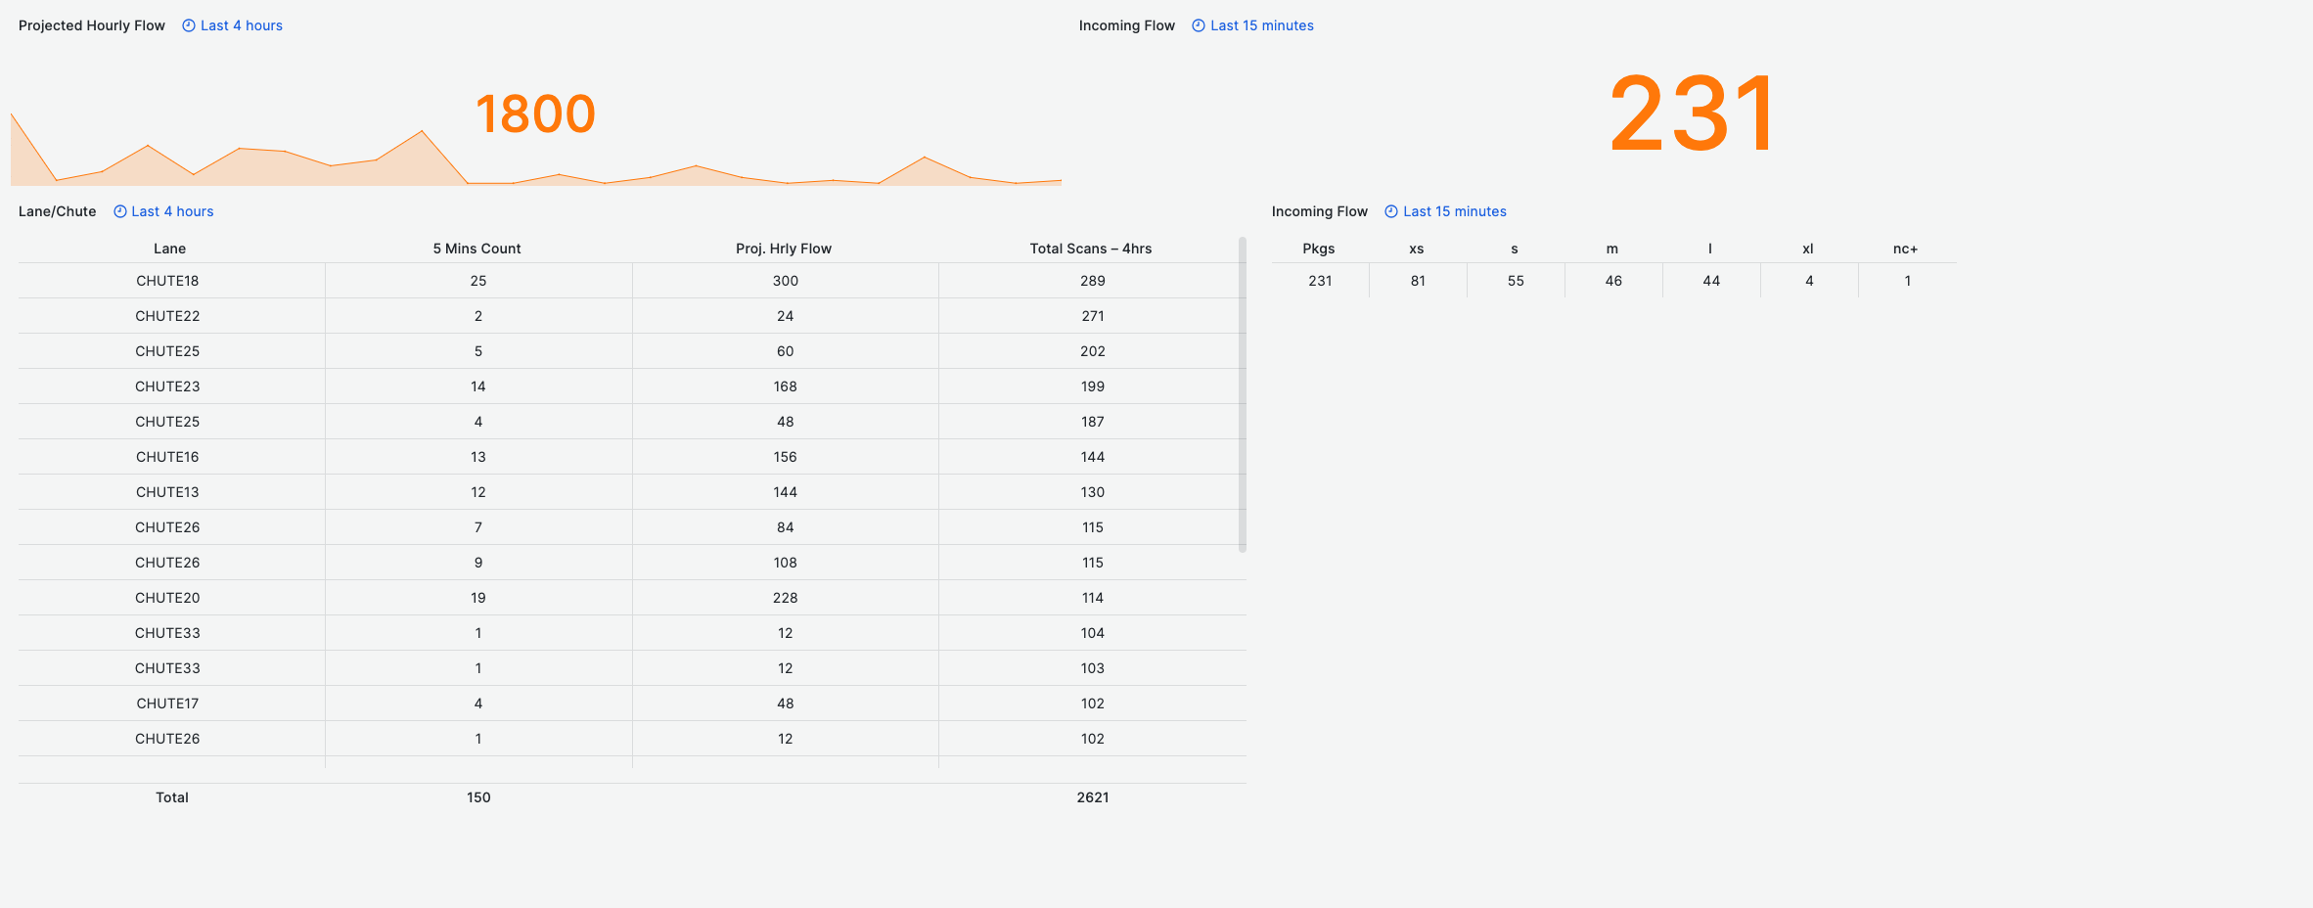Sort by 5 Mins Count column header

coord(476,249)
